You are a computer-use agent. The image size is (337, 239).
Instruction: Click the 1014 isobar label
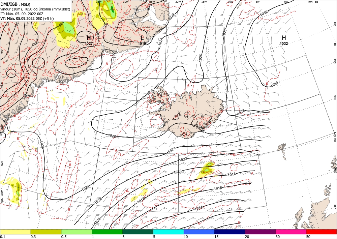198,208
